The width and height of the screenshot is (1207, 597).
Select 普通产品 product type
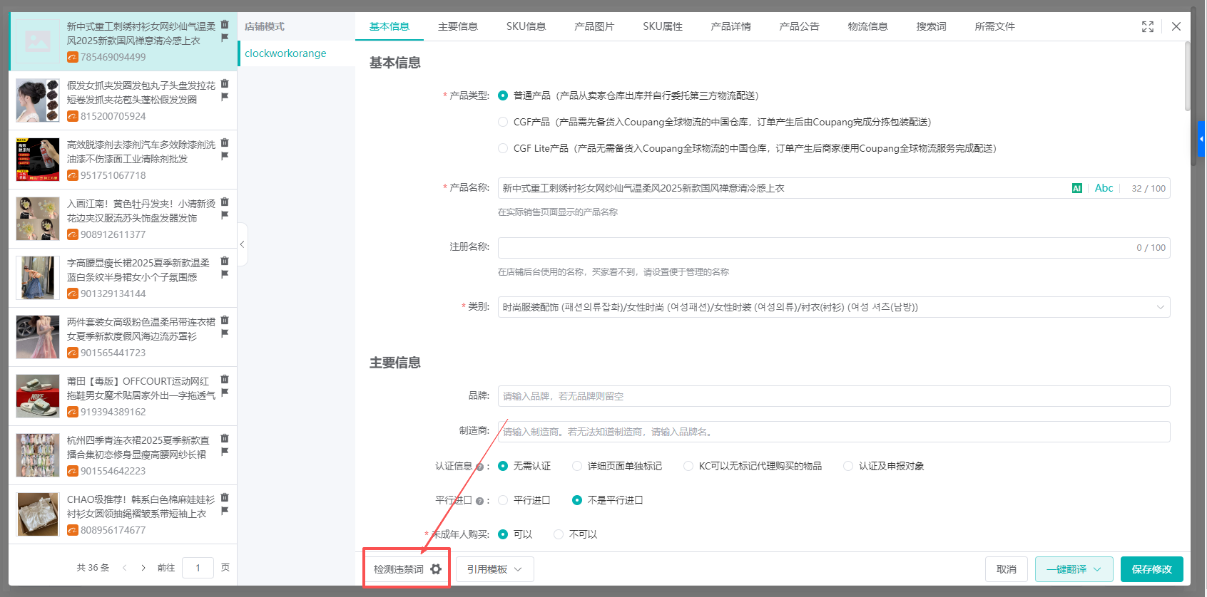(503, 95)
